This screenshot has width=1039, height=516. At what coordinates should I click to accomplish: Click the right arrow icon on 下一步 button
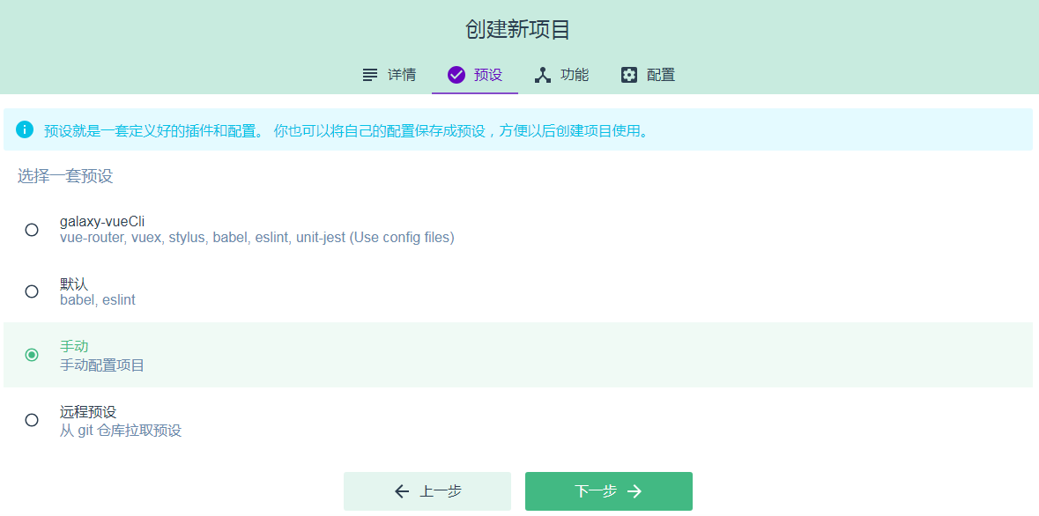tap(637, 490)
